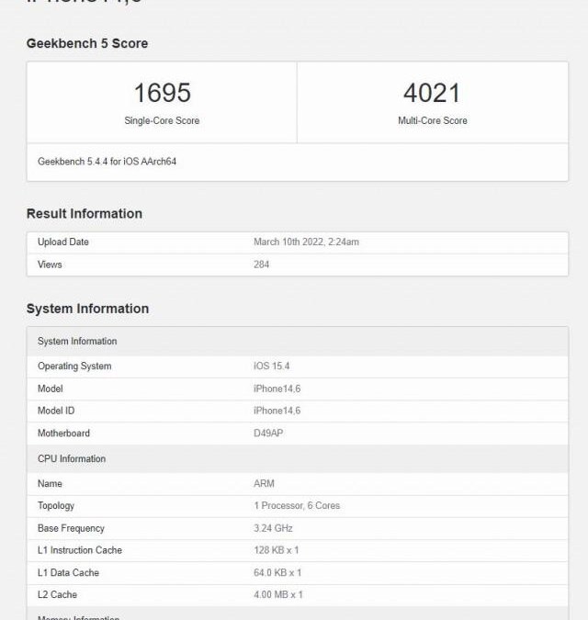This screenshot has height=620, width=588.
Task: Select the Multi-Core Score label
Action: point(432,121)
